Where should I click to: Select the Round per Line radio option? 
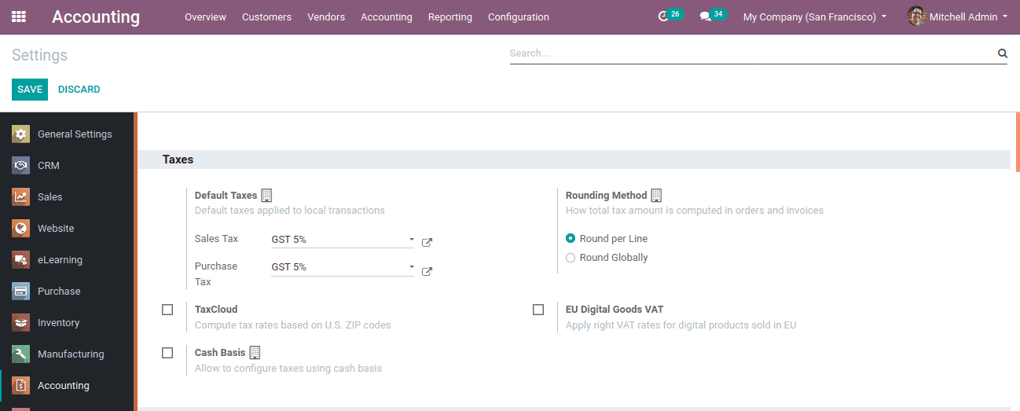coord(571,238)
